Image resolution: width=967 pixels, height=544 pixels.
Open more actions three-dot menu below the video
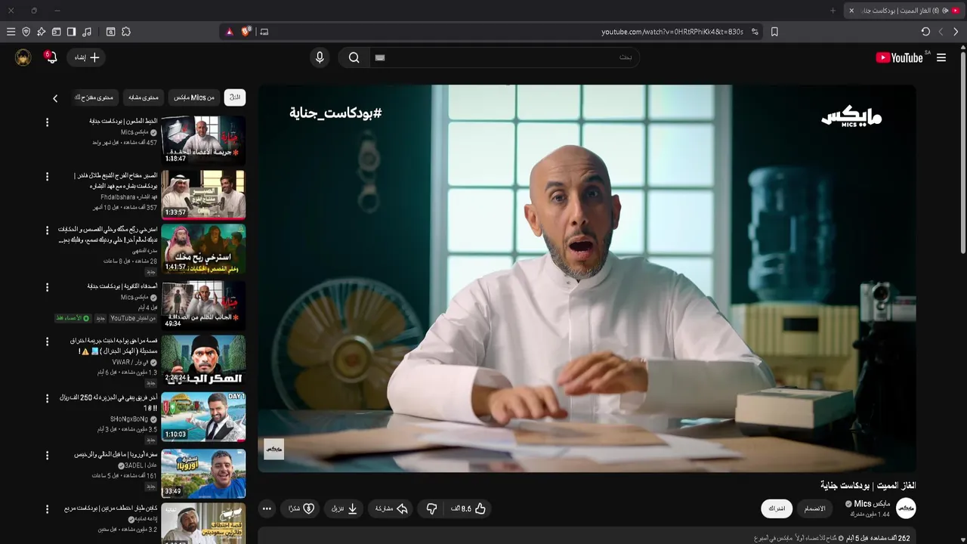(x=267, y=509)
